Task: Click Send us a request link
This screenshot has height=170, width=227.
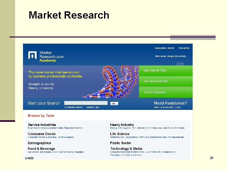Action: click(x=164, y=107)
